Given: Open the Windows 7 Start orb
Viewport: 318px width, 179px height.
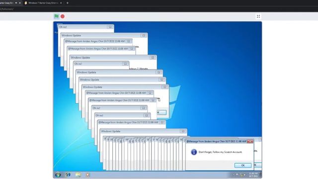Looking at the screenshot, I should tap(58, 175).
